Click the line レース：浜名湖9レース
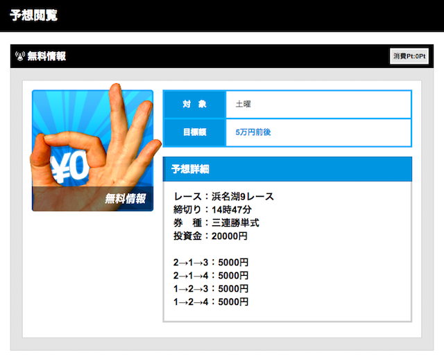This screenshot has width=444, height=359. (223, 196)
